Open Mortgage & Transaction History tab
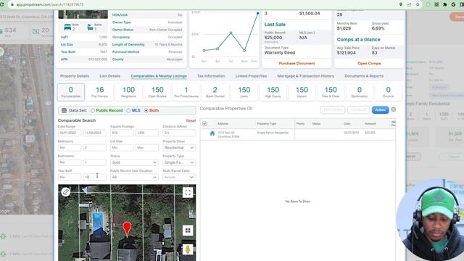Image resolution: width=464 pixels, height=261 pixels. pos(305,76)
